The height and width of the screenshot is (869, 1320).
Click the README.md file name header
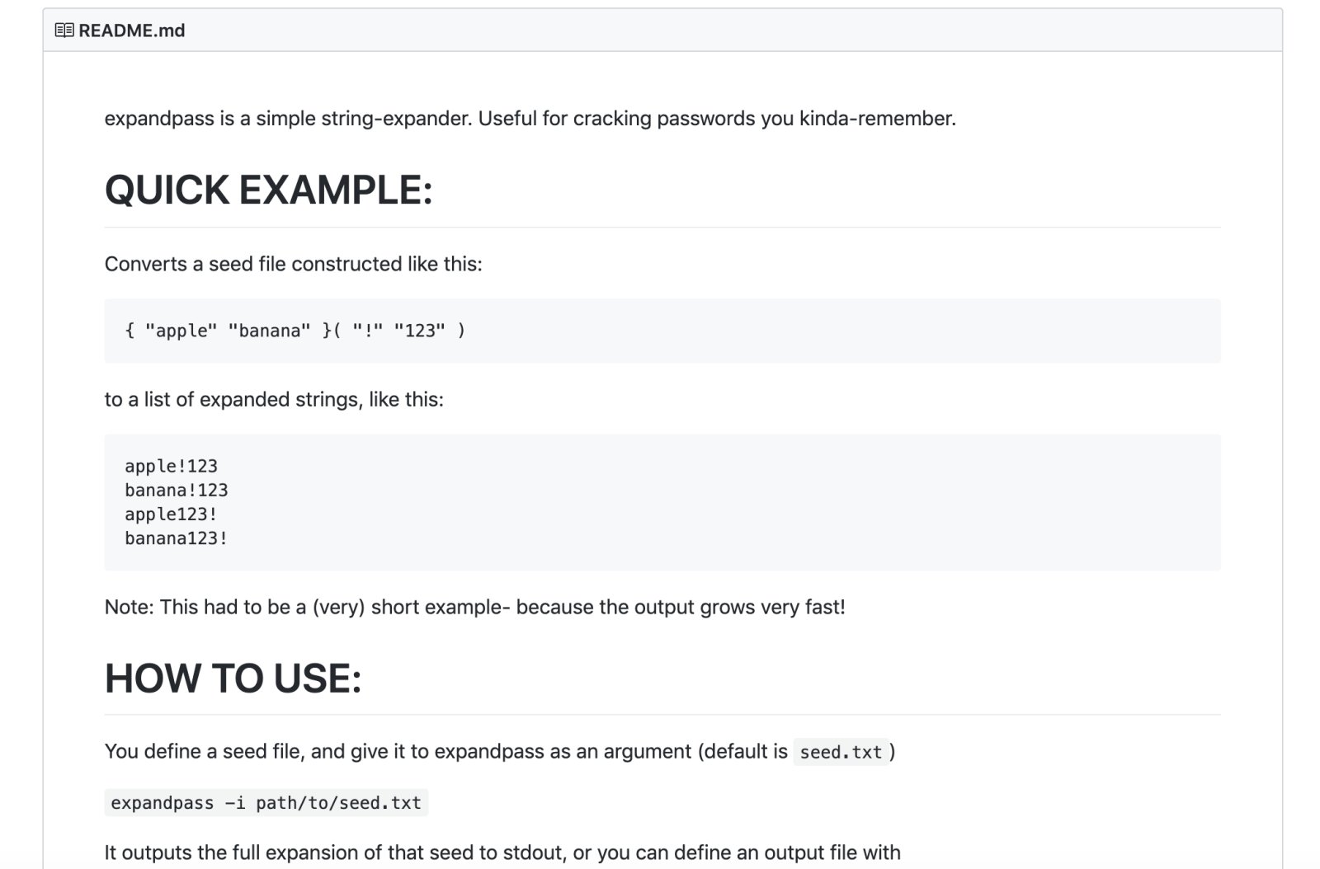[x=132, y=31]
